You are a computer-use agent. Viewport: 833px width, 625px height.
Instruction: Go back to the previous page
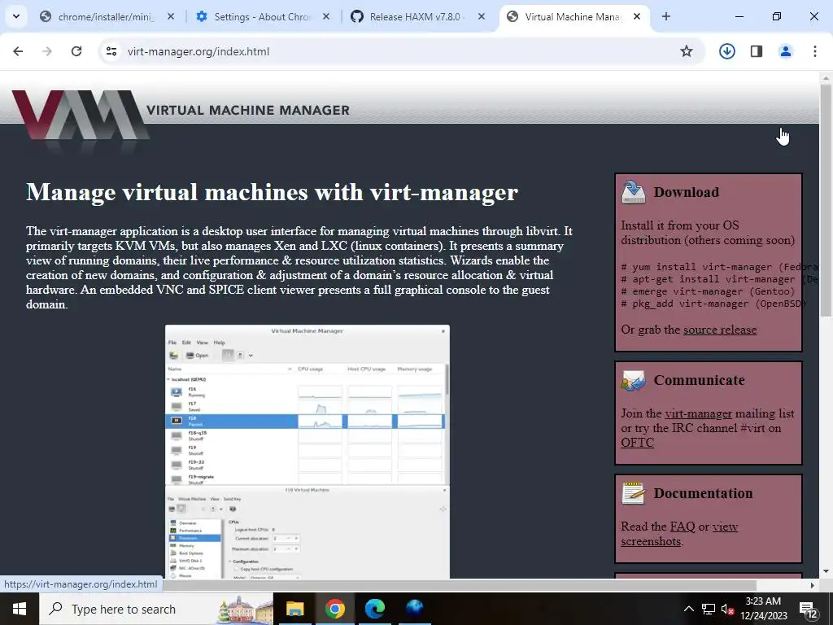pos(18,51)
